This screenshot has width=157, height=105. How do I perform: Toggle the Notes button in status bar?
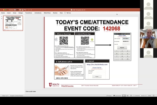tap(109, 96)
